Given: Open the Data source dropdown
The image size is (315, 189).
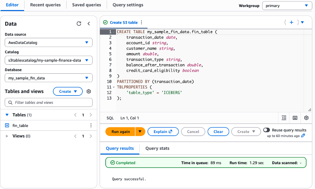Looking at the screenshot, I should [48, 43].
